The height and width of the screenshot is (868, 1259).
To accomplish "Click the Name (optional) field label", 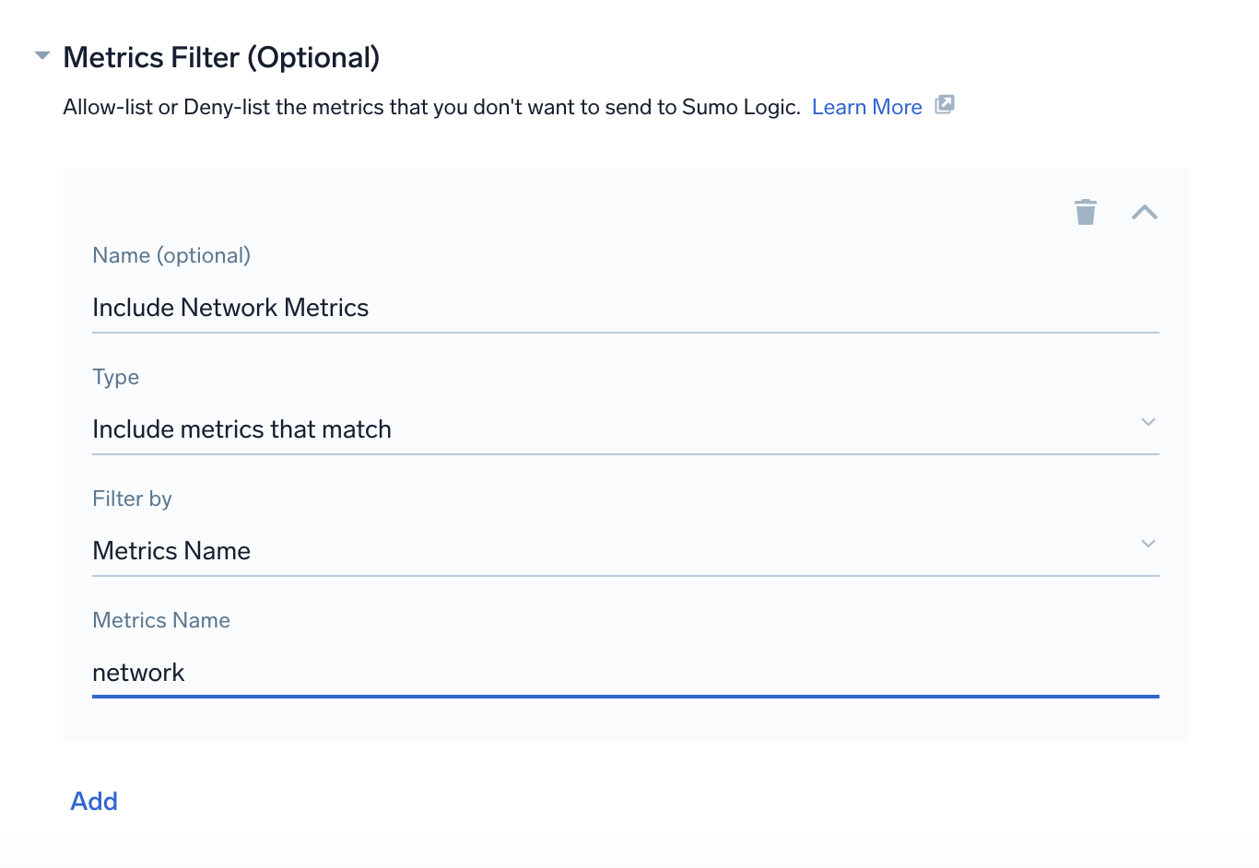I will tap(171, 255).
